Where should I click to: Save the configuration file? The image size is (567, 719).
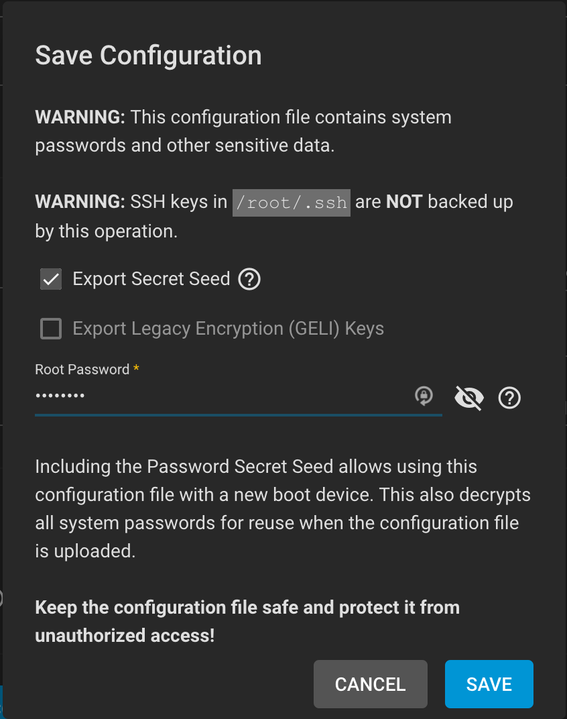[489, 684]
